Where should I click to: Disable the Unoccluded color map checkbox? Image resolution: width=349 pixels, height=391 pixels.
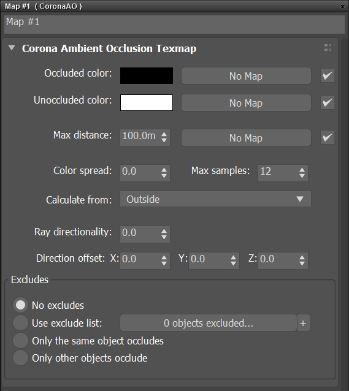click(328, 102)
